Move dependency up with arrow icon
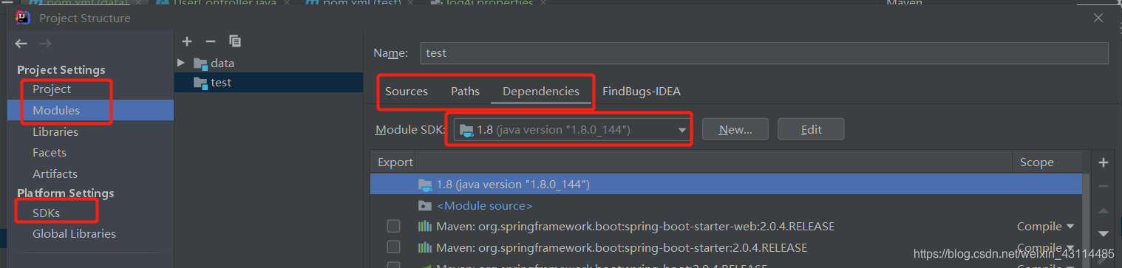Viewport: 1122px width, 268px height. [x=1104, y=210]
